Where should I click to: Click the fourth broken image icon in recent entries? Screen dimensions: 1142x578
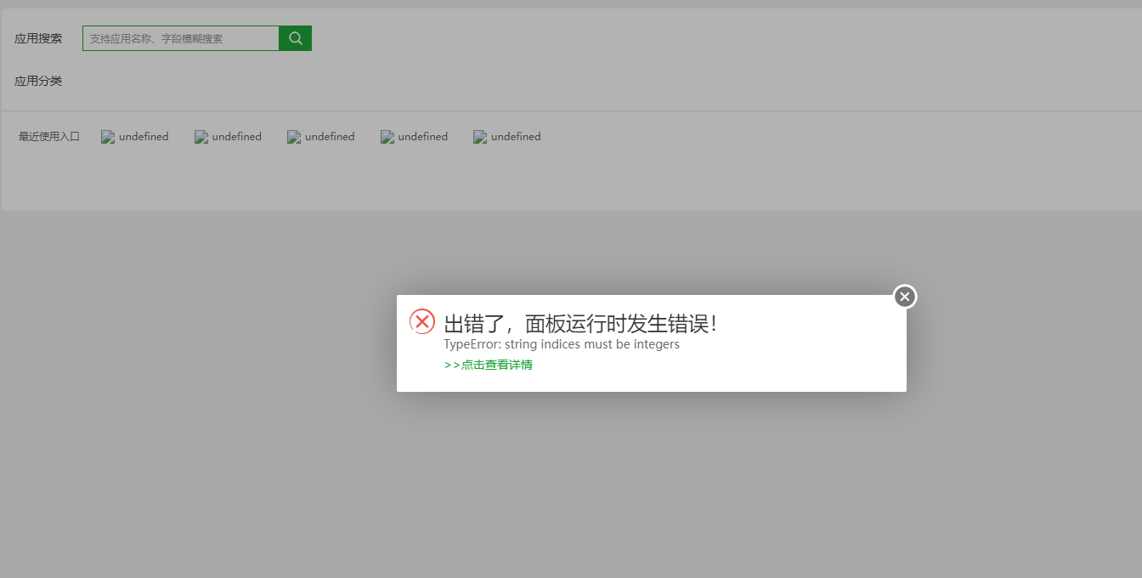click(387, 137)
